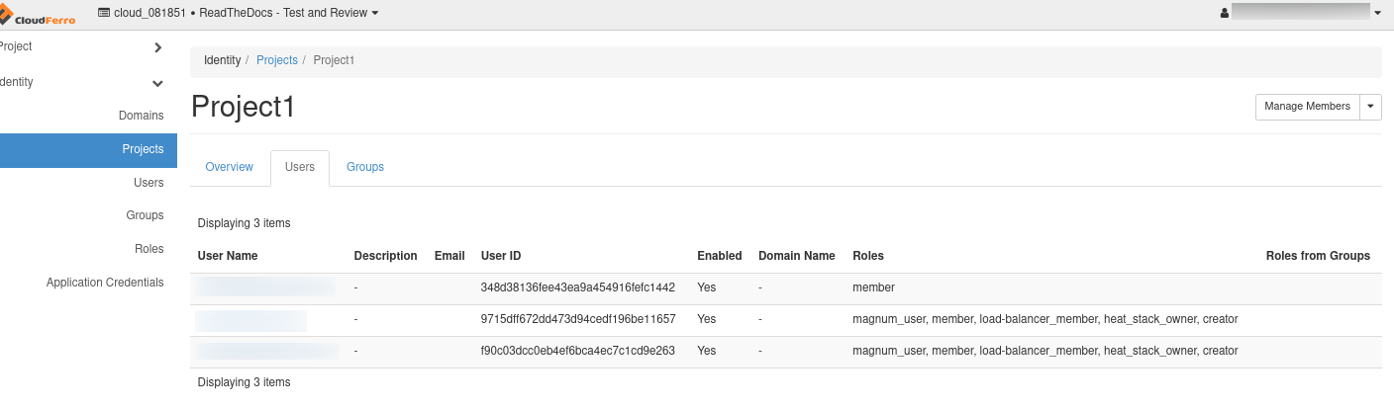Open Domains in the sidebar
Image resolution: width=1394 pixels, height=409 pixels.
coord(141,116)
